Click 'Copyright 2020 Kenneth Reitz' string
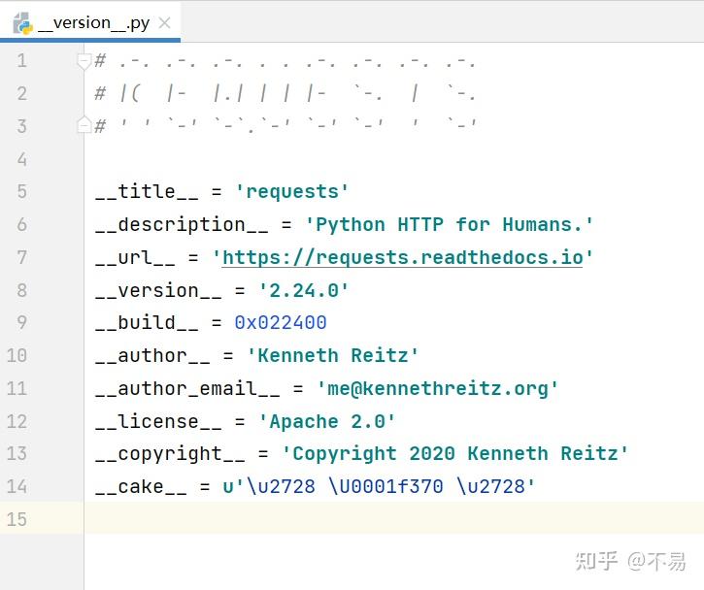Viewport: 704px width, 590px height. click(x=454, y=453)
